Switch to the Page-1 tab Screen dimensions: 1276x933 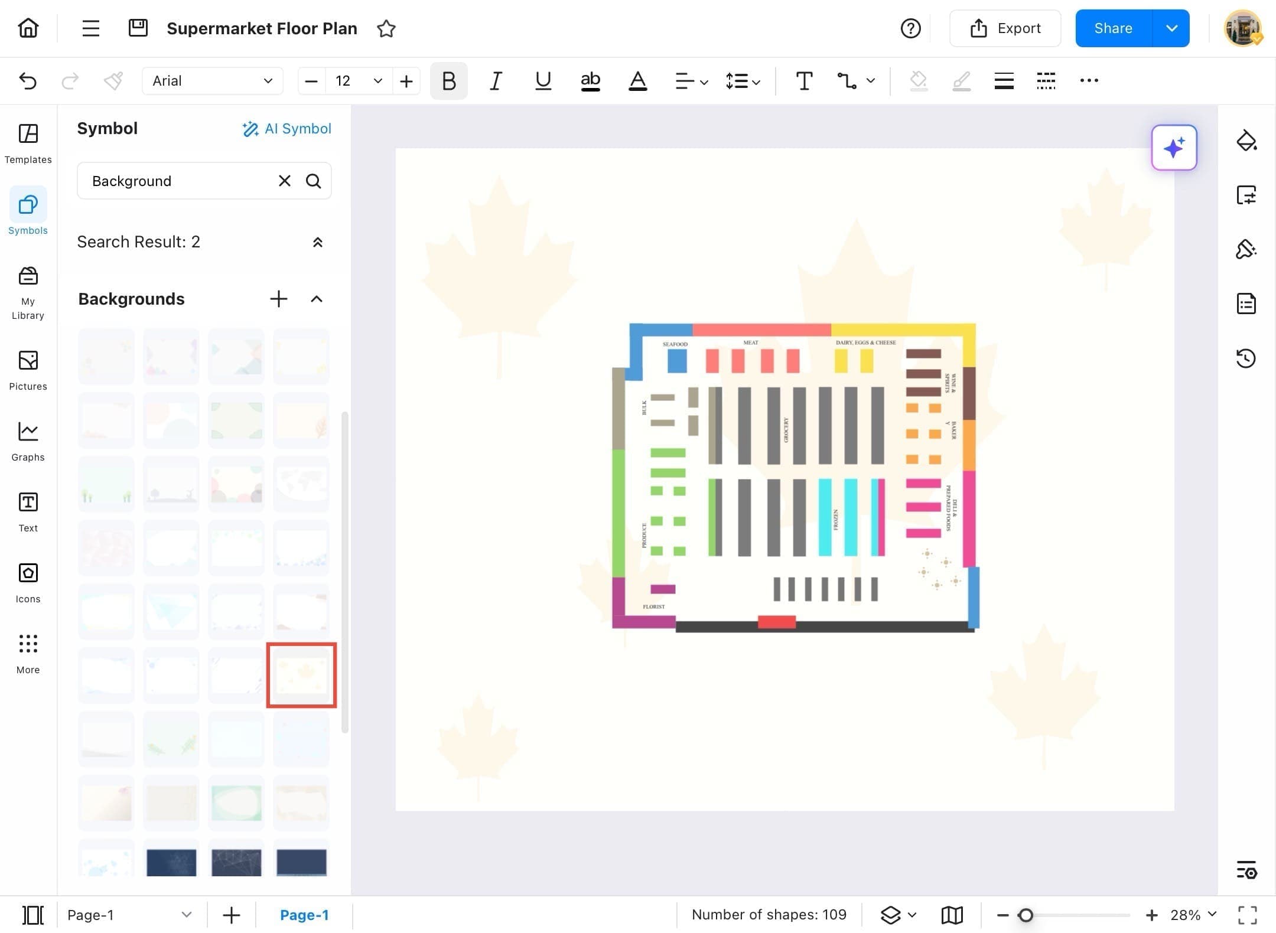click(304, 915)
